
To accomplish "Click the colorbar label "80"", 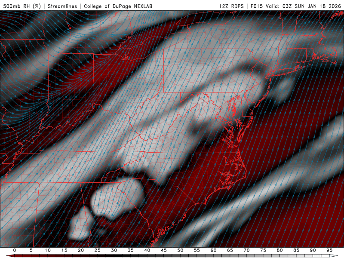I will coord(280,250).
